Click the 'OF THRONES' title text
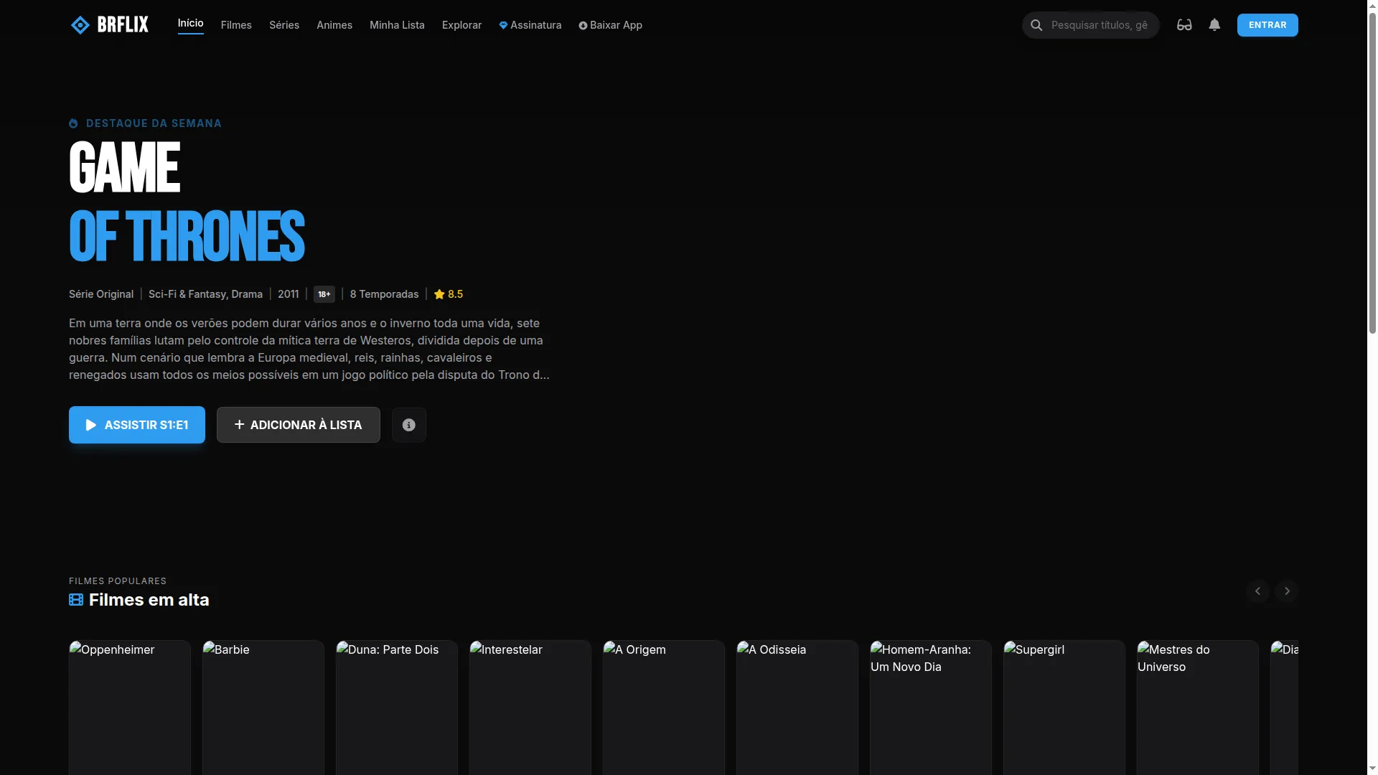The height and width of the screenshot is (775, 1378). click(x=187, y=237)
